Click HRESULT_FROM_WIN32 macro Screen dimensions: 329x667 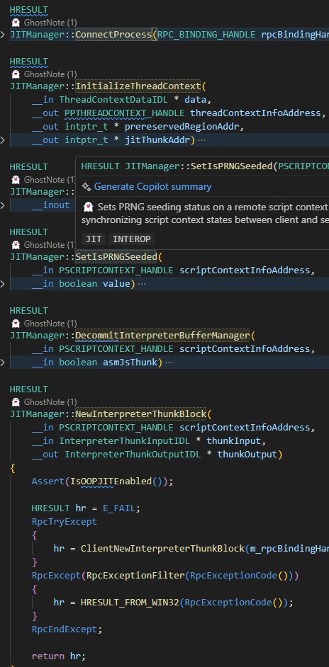pos(130,603)
